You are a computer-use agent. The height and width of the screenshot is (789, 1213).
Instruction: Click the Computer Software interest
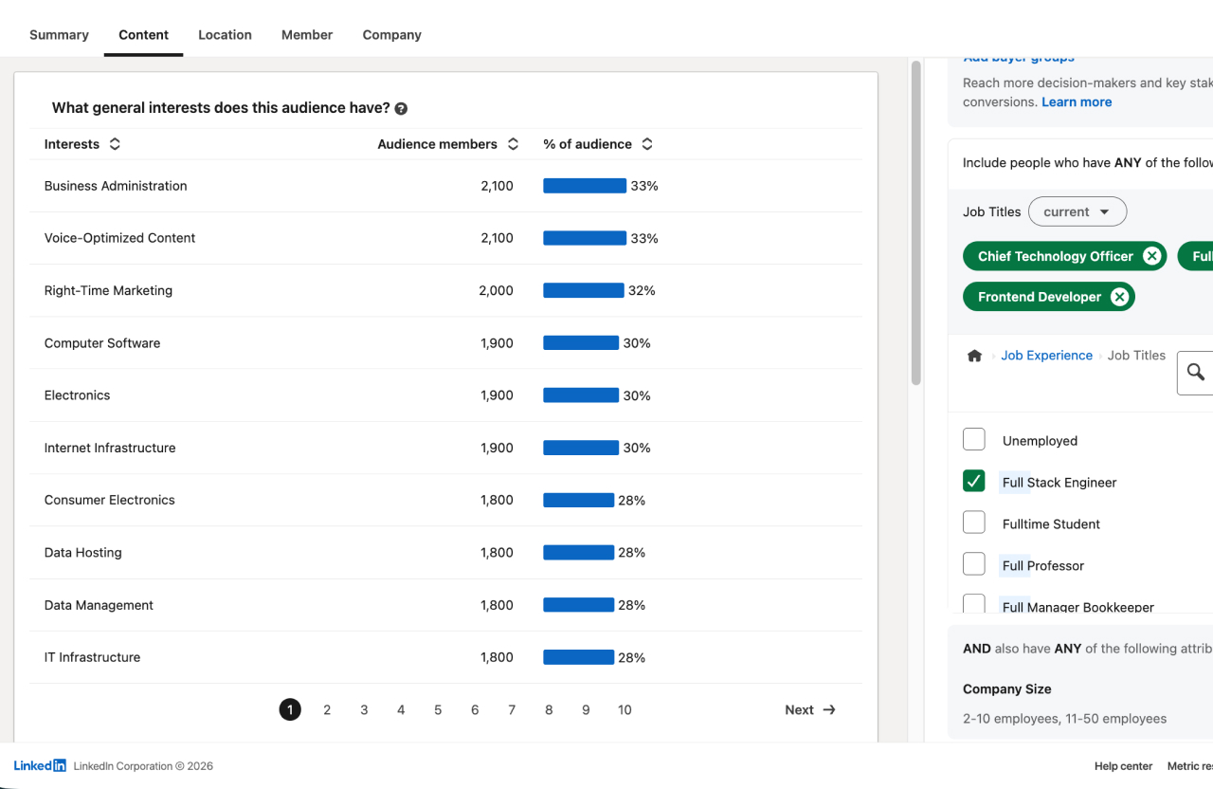(102, 343)
